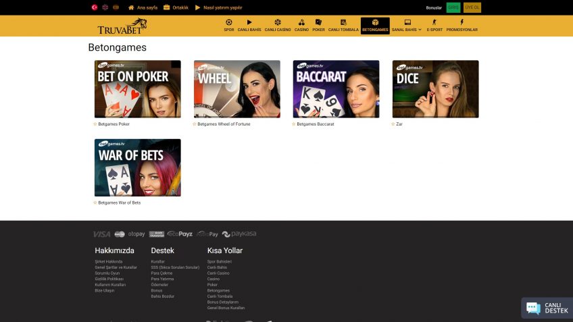
Task: Select the BETONGAMES tab
Action: point(375,26)
